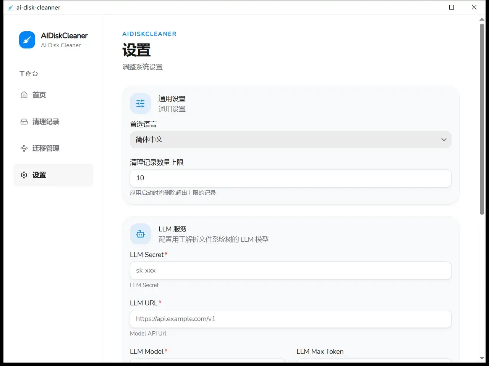
Task: Click the 首选语言 field label
Action: [143, 124]
